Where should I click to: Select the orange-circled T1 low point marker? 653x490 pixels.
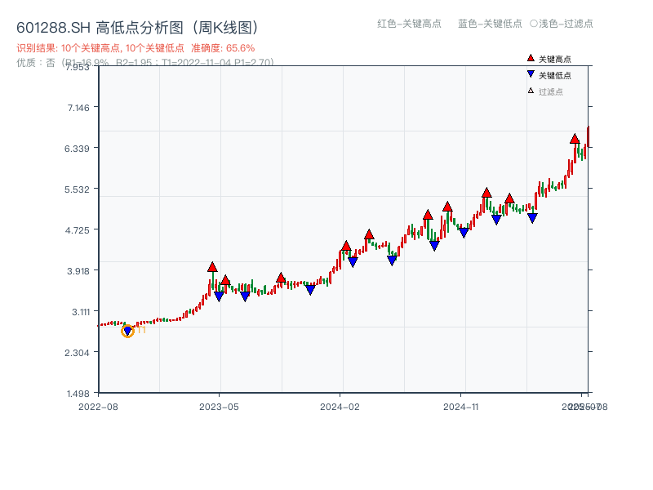(x=127, y=331)
